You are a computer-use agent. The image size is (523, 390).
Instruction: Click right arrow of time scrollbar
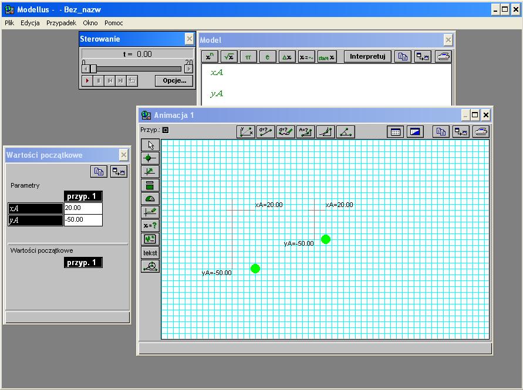click(189, 69)
